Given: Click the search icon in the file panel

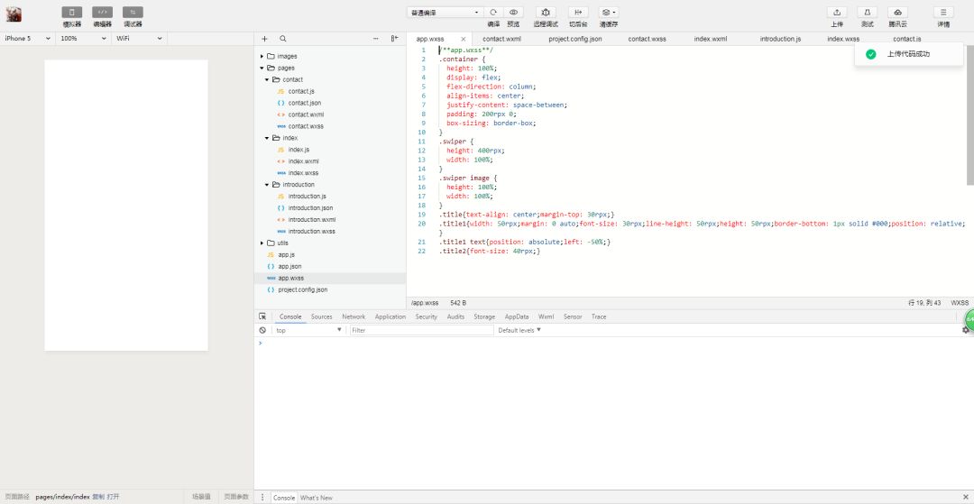Looking at the screenshot, I should [x=283, y=39].
